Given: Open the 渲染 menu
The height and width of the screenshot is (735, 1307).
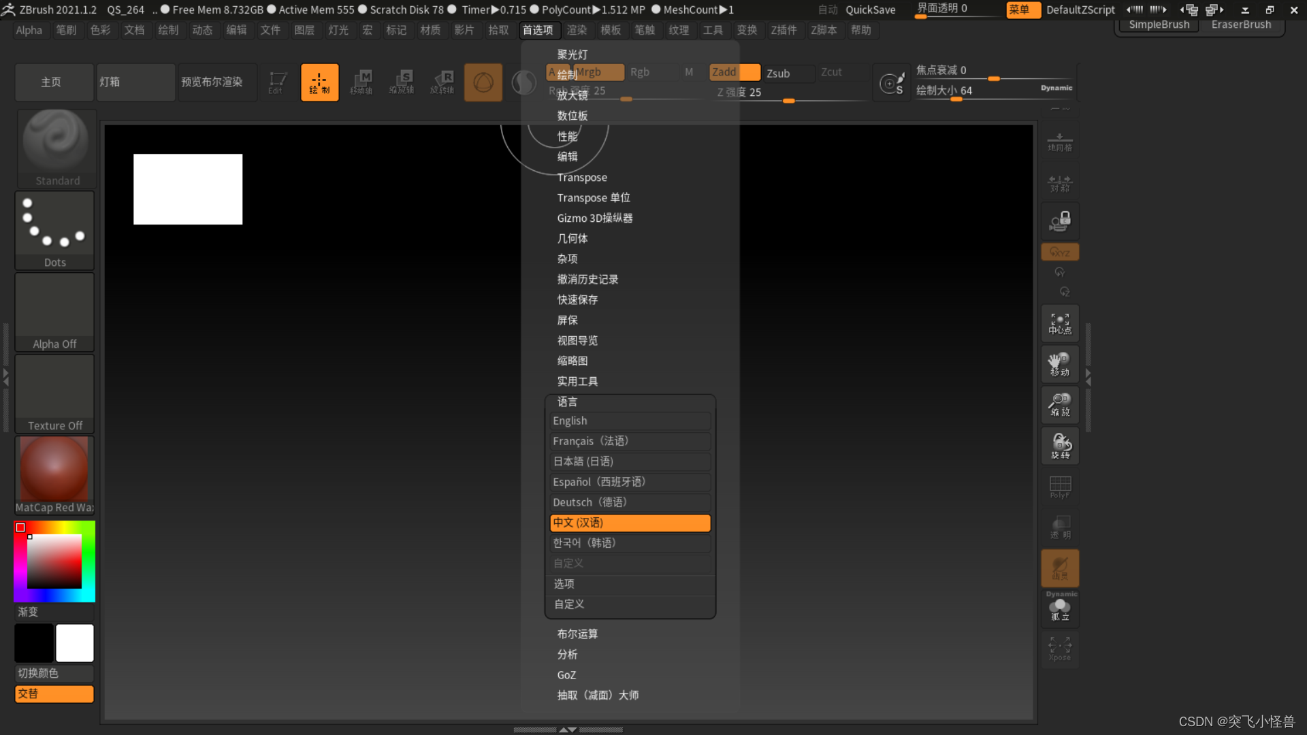Looking at the screenshot, I should (x=577, y=30).
